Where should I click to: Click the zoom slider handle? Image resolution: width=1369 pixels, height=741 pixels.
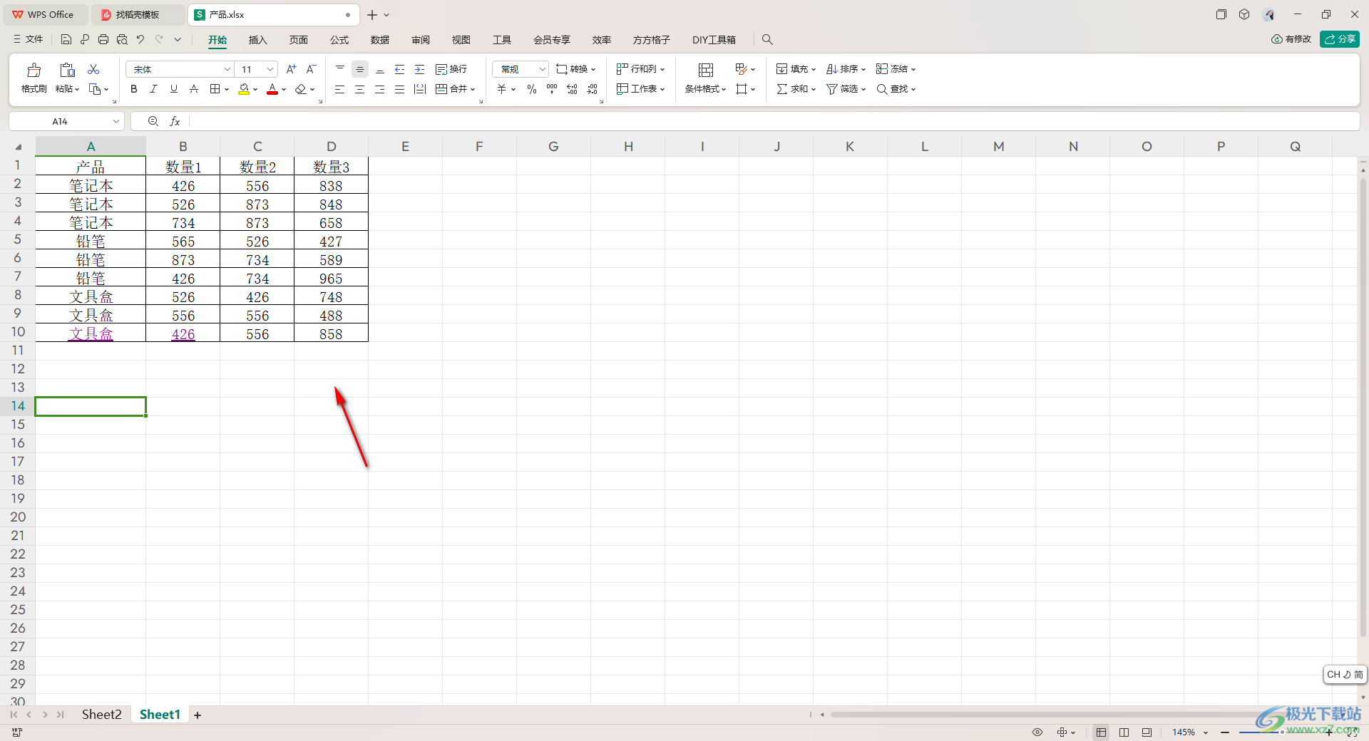coord(1282,732)
